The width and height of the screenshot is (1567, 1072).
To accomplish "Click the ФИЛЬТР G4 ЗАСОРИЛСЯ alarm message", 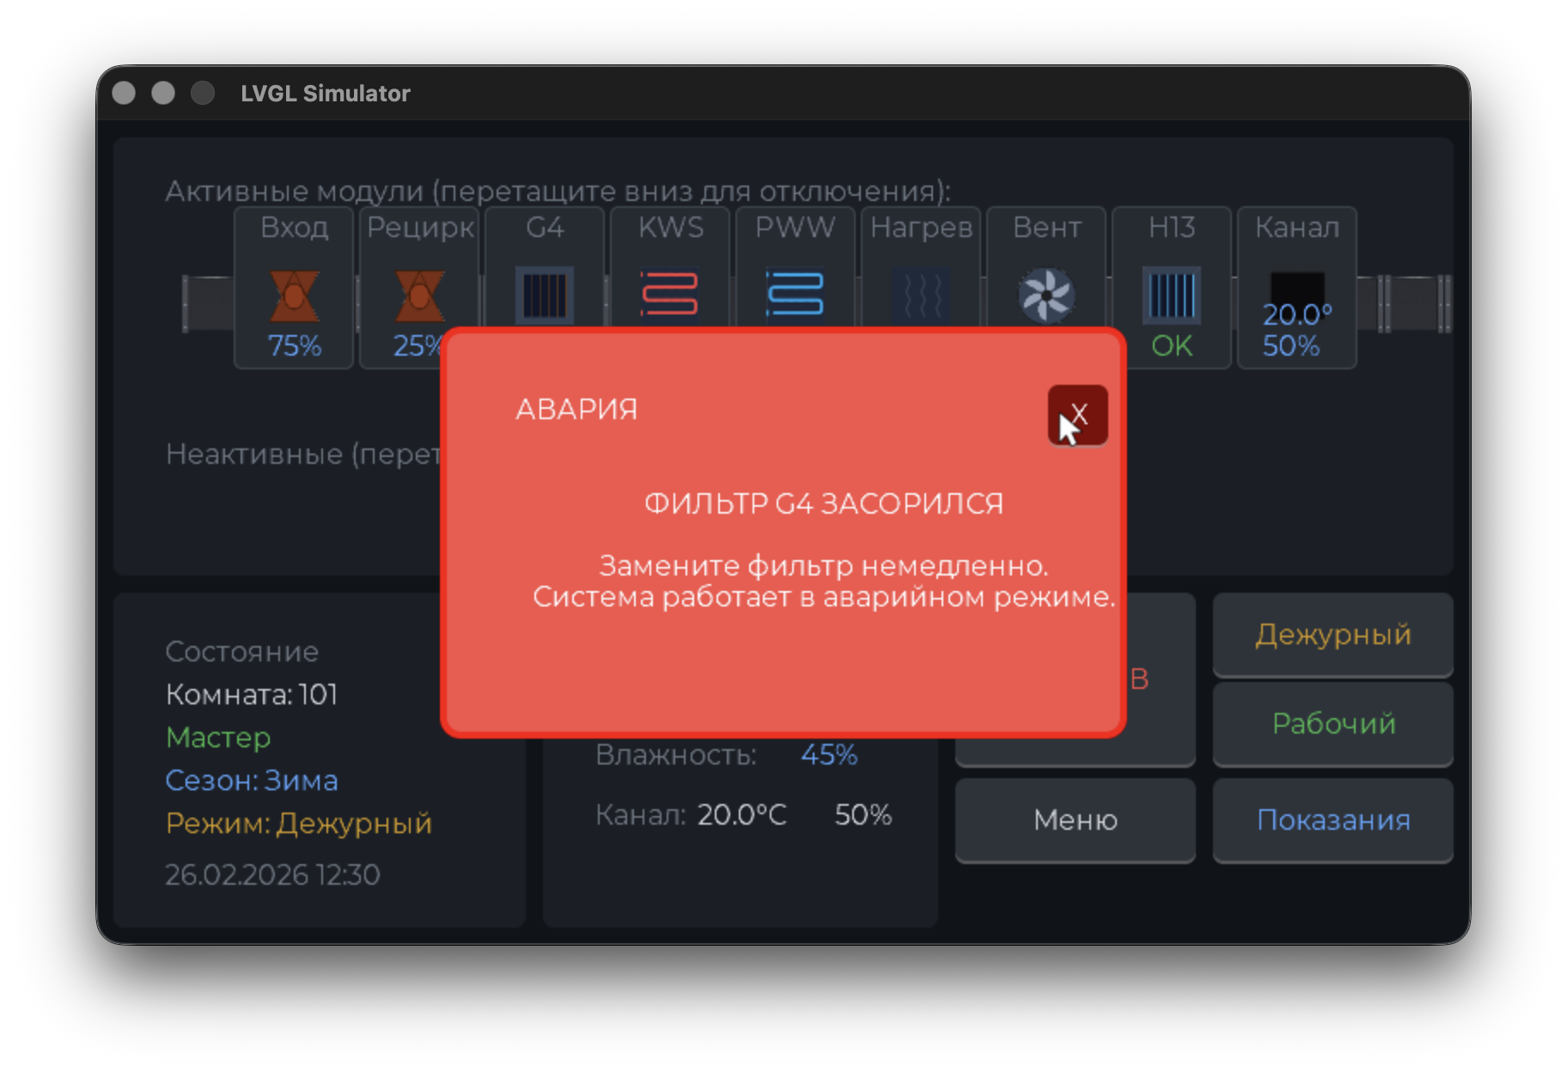I will (823, 503).
